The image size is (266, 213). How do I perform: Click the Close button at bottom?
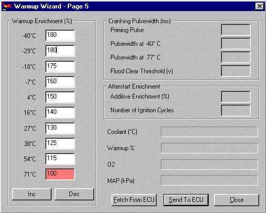(x=237, y=200)
